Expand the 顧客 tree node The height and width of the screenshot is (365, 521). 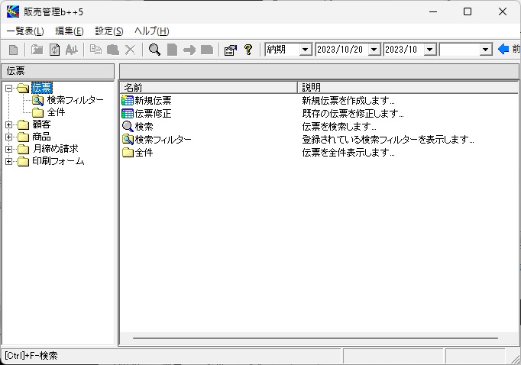tap(9, 125)
